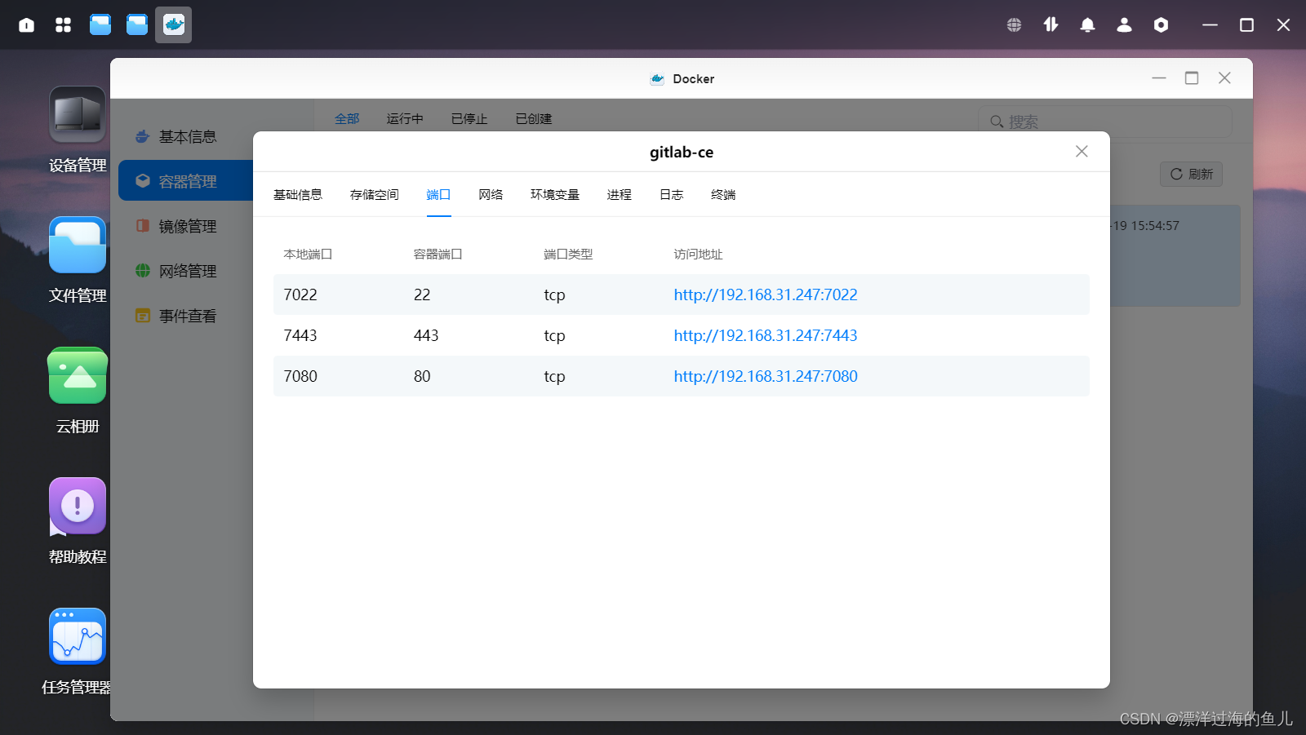Open the http://192.168.31.247:7080 link
The height and width of the screenshot is (735, 1306).
coord(765,376)
